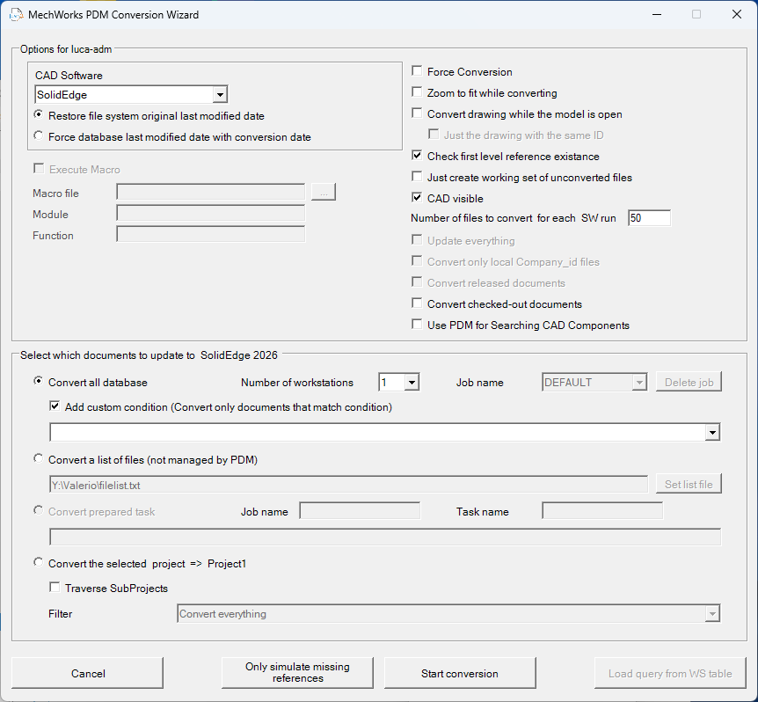Click the Cancel button
The height and width of the screenshot is (702, 758).
pos(88,673)
